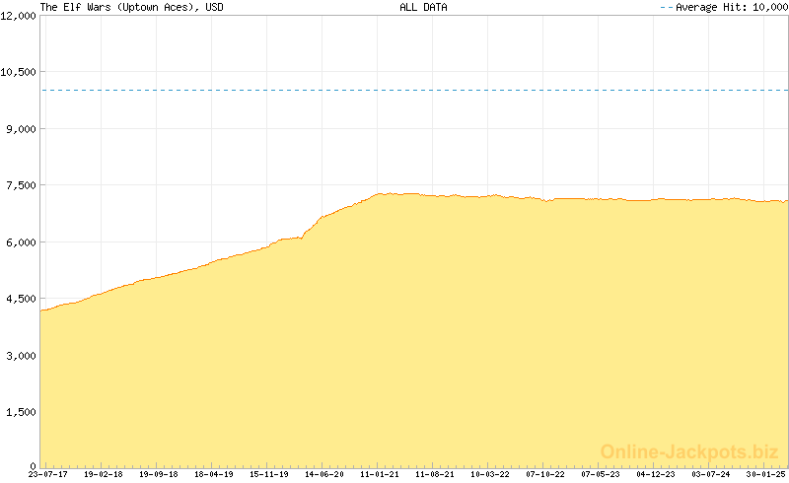The width and height of the screenshot is (789, 483).
Task: Select the 19-02-18 date label
Action: [103, 474]
